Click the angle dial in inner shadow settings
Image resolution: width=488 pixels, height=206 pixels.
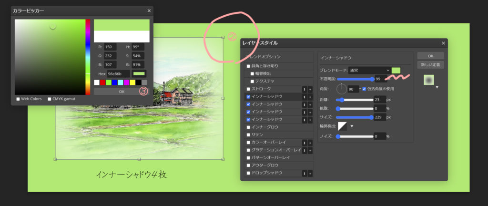click(343, 89)
